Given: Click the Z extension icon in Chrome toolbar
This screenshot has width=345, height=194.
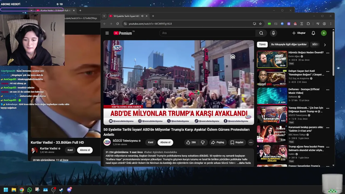Looking at the screenshot, I should [x=302, y=24].
